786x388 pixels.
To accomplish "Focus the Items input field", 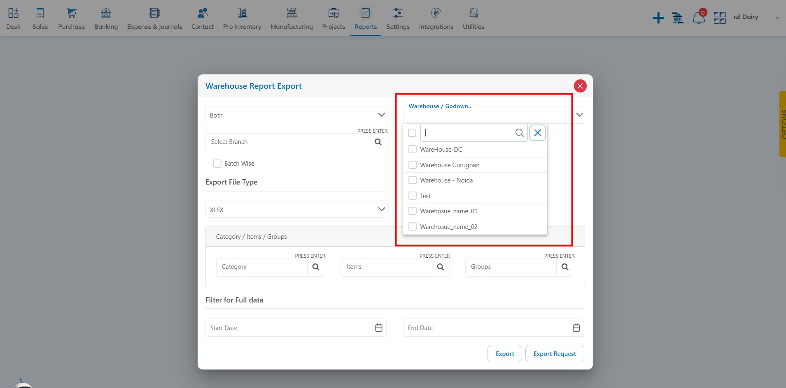I will [x=386, y=267].
